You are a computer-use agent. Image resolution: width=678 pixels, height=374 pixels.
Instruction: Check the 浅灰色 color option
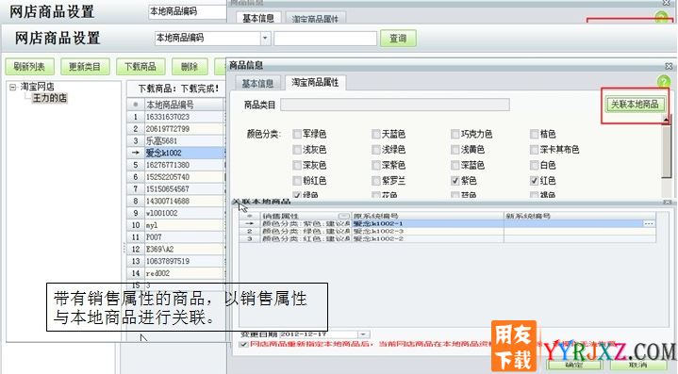pos(297,150)
